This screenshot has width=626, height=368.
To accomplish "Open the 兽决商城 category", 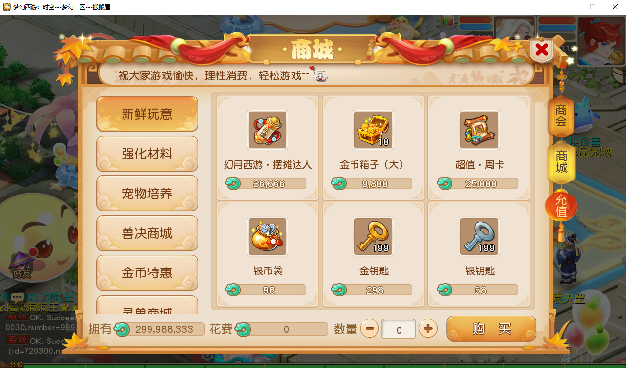I will tap(147, 233).
